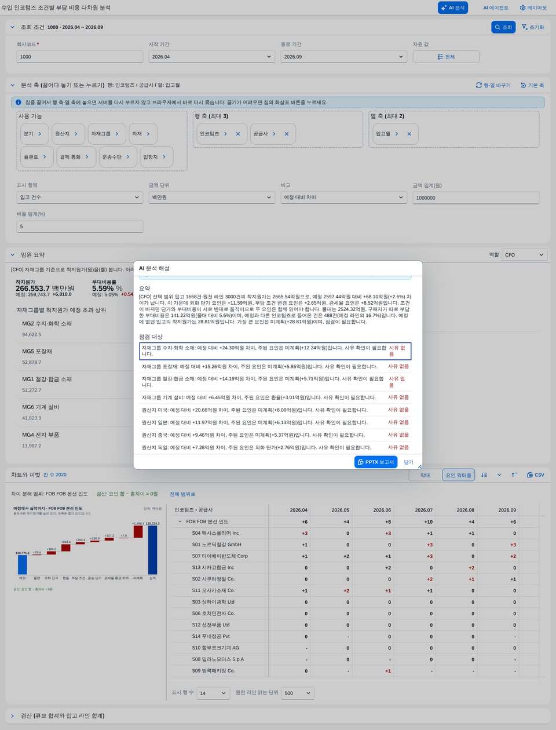The image size is (556, 730).
Task: Close the AI 분석 해설 dialog with 닫기
Action: [408, 462]
